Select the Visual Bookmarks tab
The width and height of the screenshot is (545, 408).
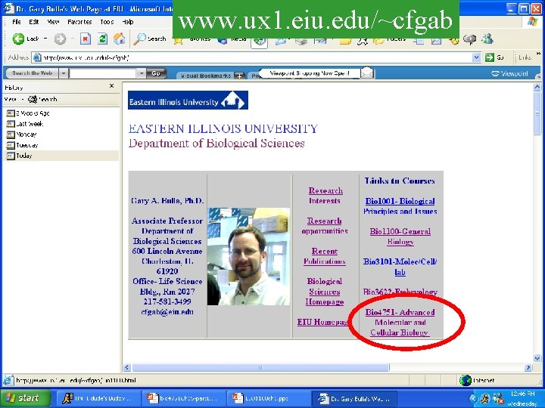pos(206,76)
